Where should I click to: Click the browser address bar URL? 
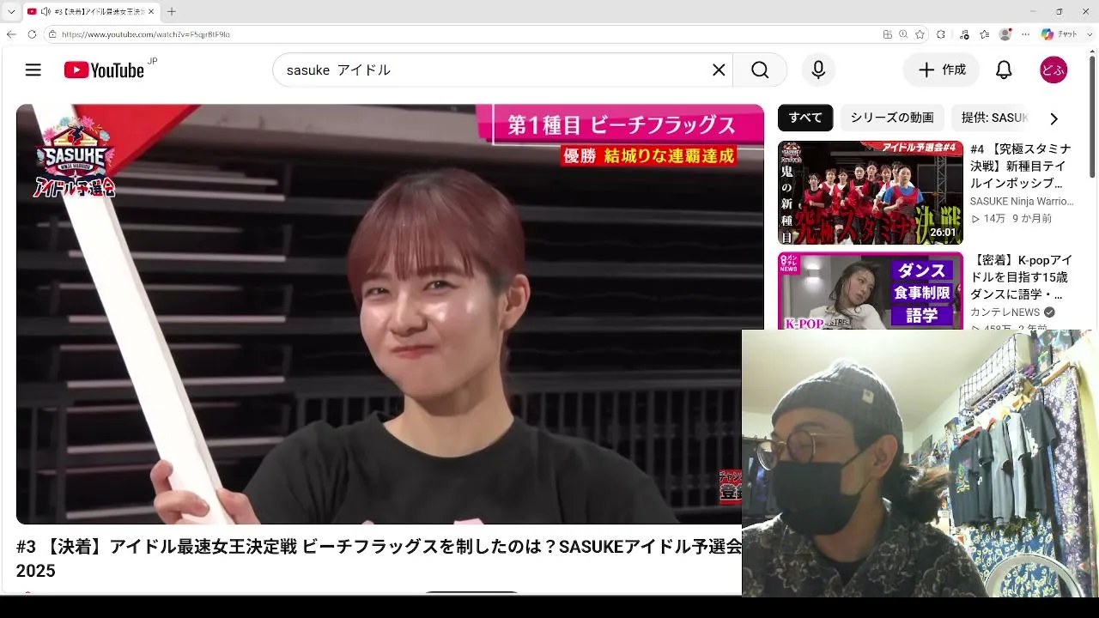pyautogui.click(x=146, y=34)
